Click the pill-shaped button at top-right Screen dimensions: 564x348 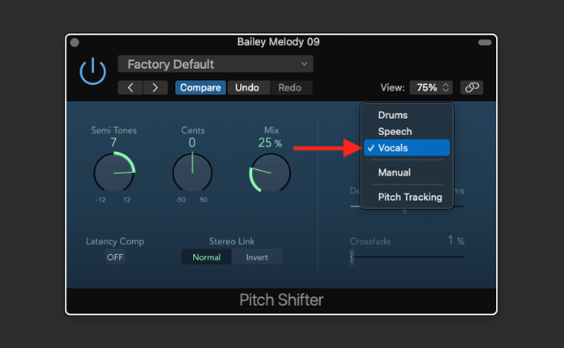485,42
